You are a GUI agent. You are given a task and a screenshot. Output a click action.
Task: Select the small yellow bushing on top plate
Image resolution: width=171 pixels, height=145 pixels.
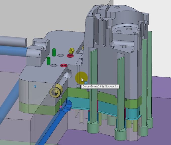[x=71, y=50]
